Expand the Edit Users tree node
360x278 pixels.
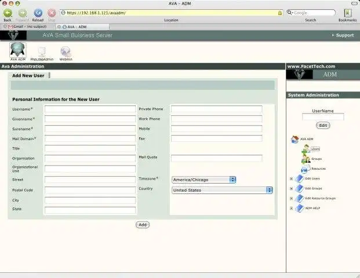pyautogui.click(x=291, y=179)
